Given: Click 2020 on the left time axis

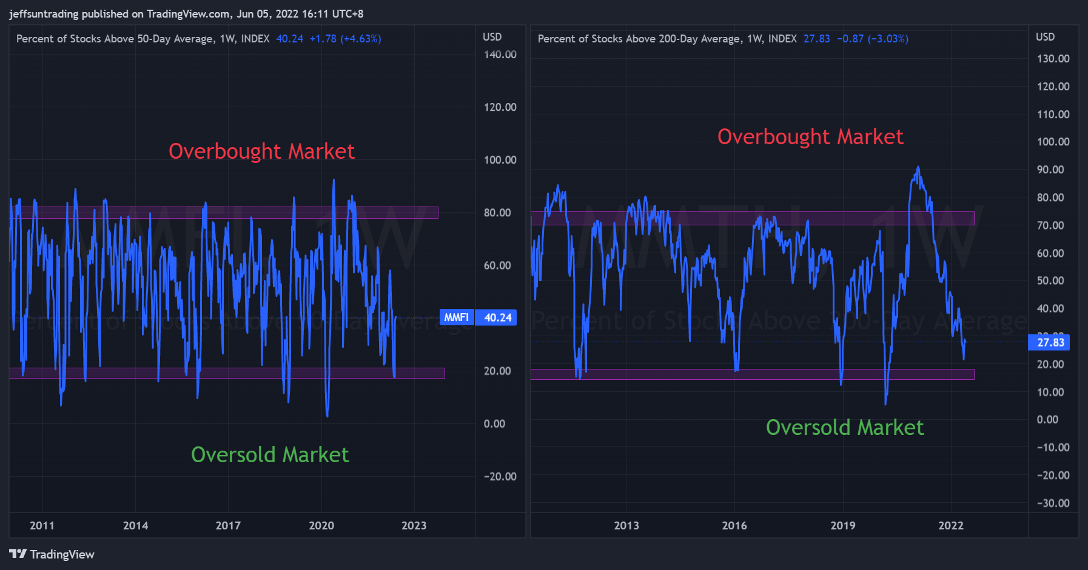Looking at the screenshot, I should click(321, 526).
